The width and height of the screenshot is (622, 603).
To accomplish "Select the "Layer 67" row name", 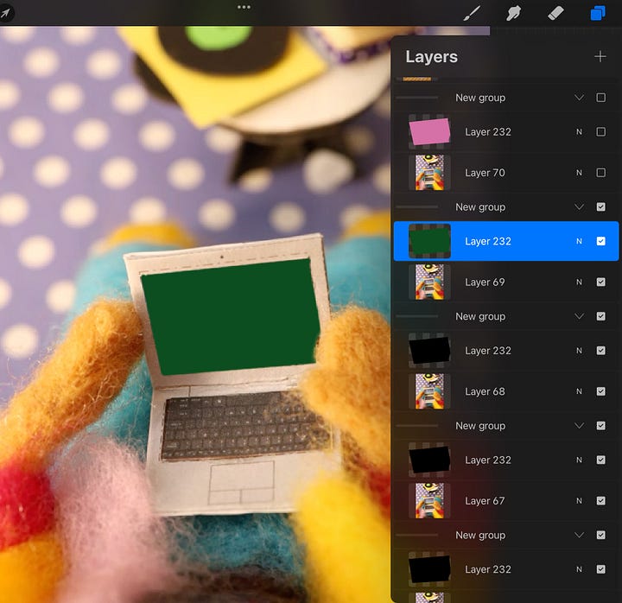I will pyautogui.click(x=485, y=501).
